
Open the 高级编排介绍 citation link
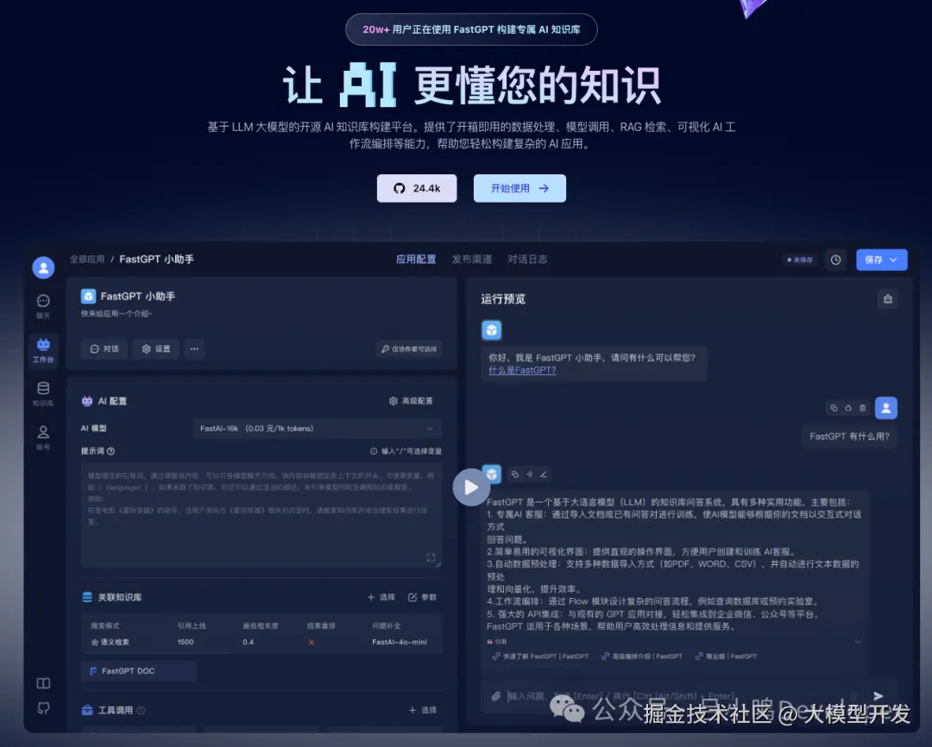tap(642, 656)
